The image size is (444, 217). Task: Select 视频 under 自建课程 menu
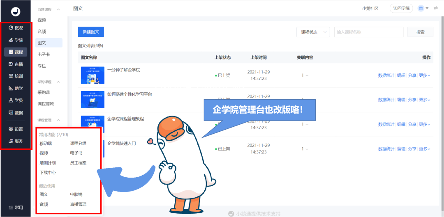coord(42,20)
